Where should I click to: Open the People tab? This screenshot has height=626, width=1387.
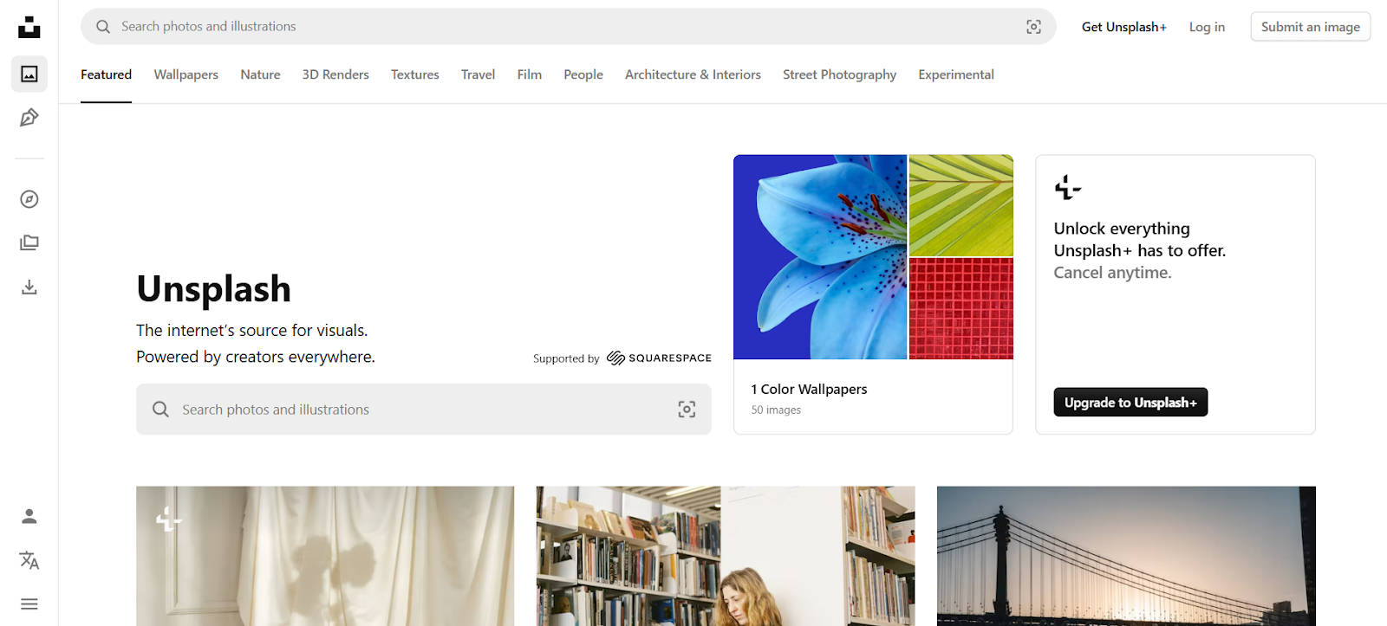pyautogui.click(x=583, y=74)
